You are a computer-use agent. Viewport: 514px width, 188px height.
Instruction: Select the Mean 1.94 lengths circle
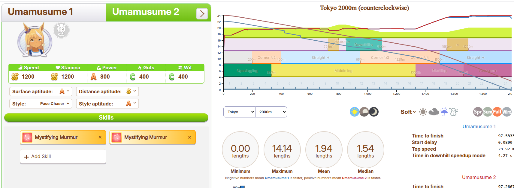(324, 150)
